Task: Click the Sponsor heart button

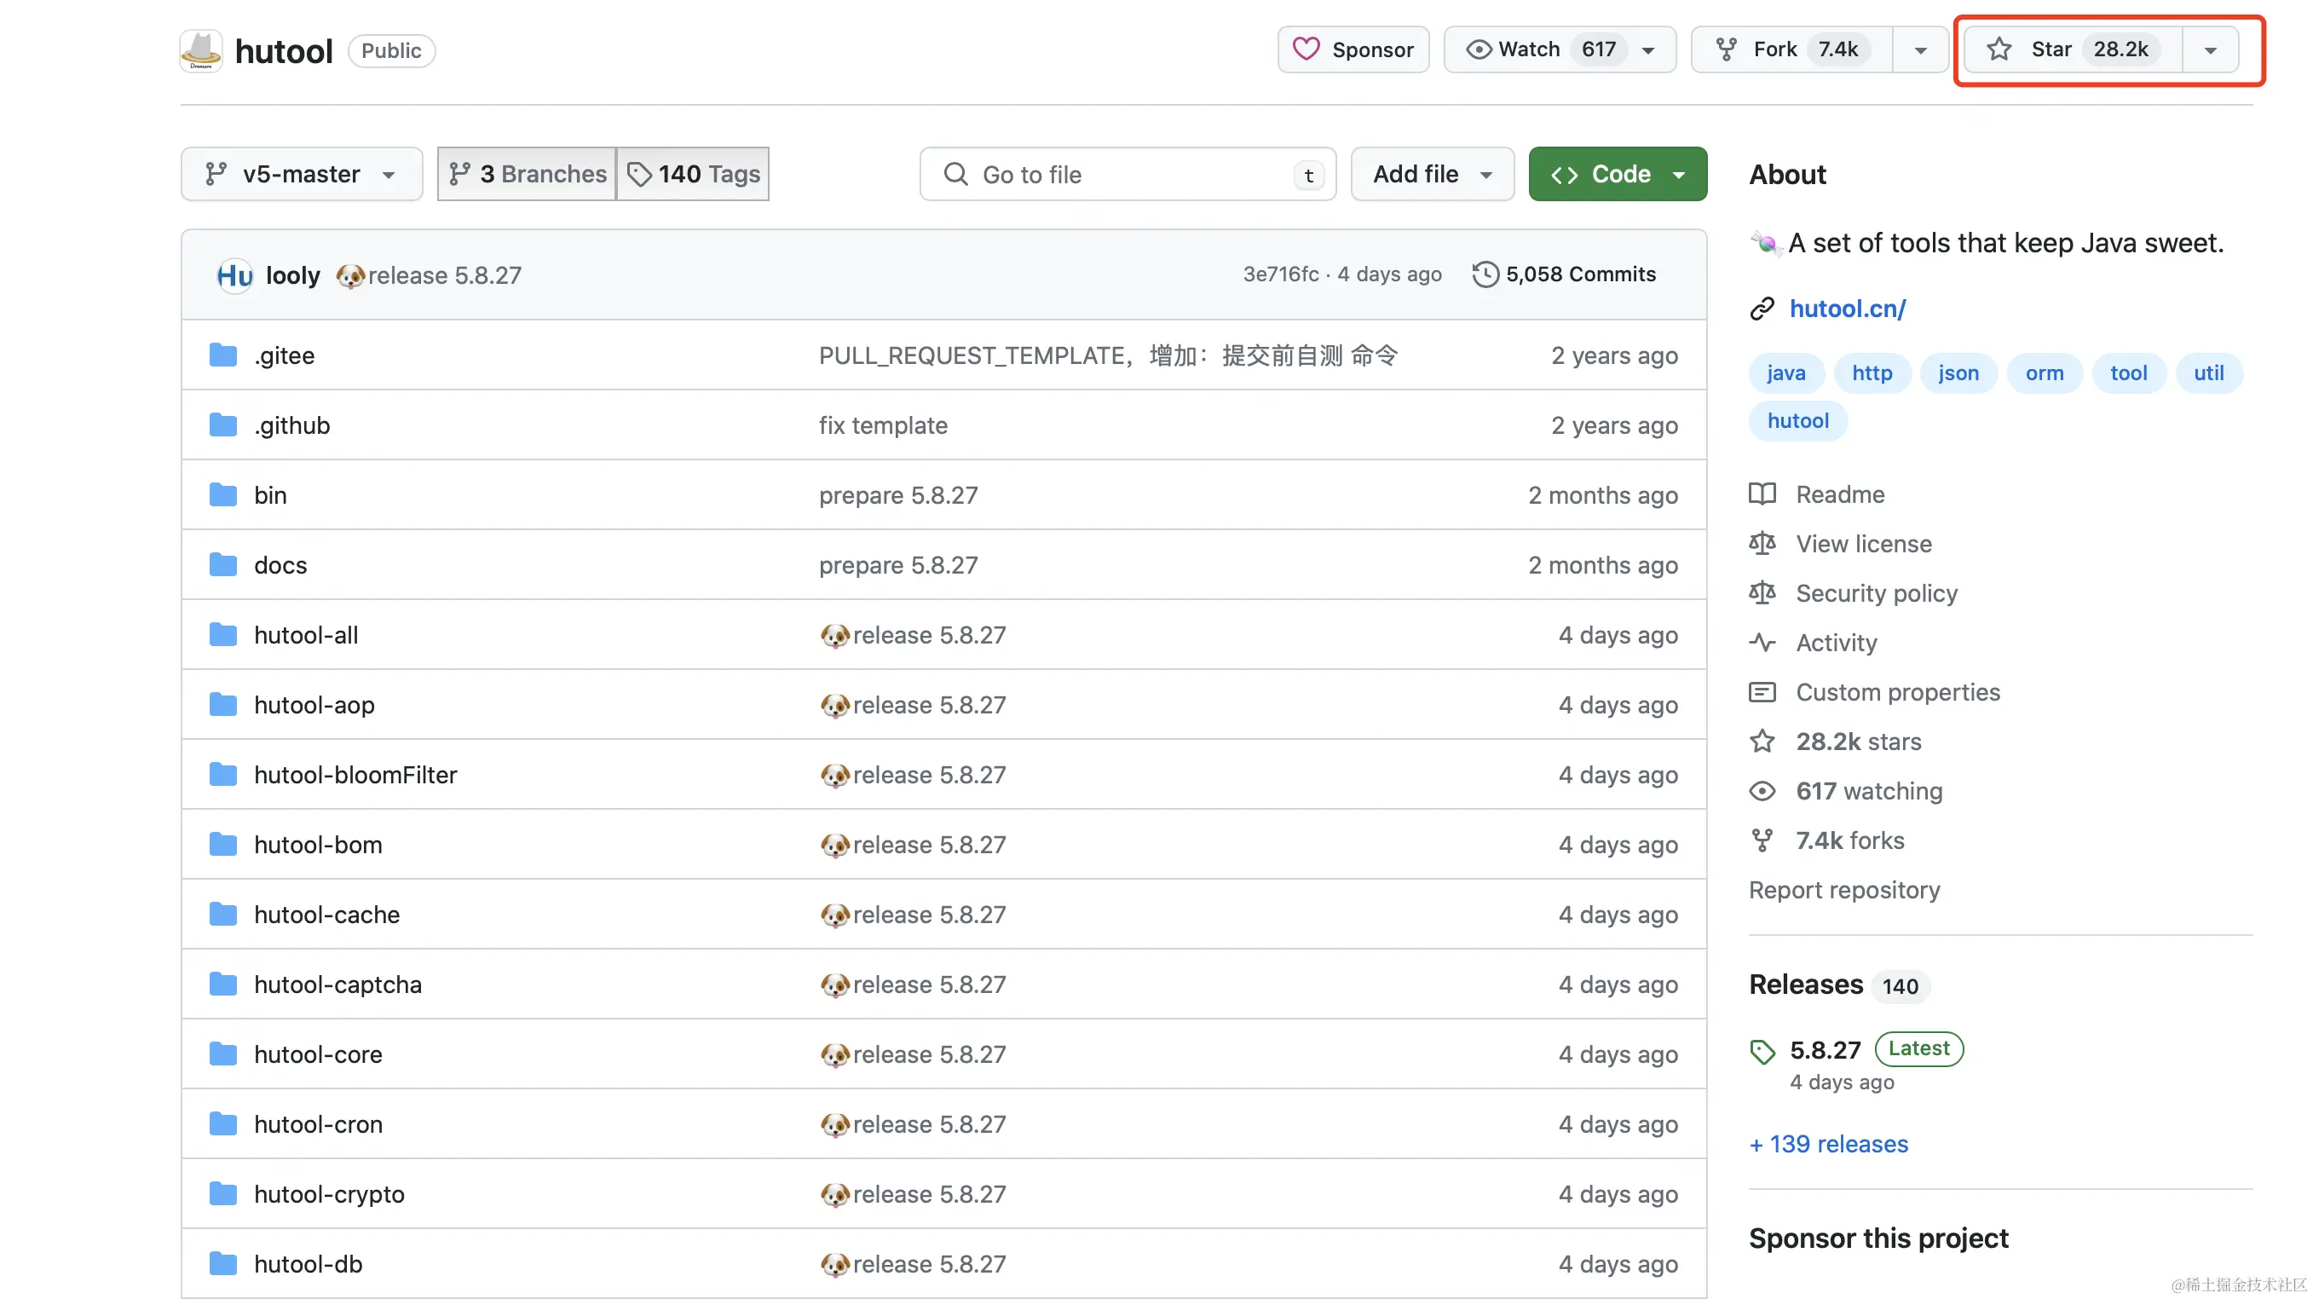Action: click(1353, 49)
